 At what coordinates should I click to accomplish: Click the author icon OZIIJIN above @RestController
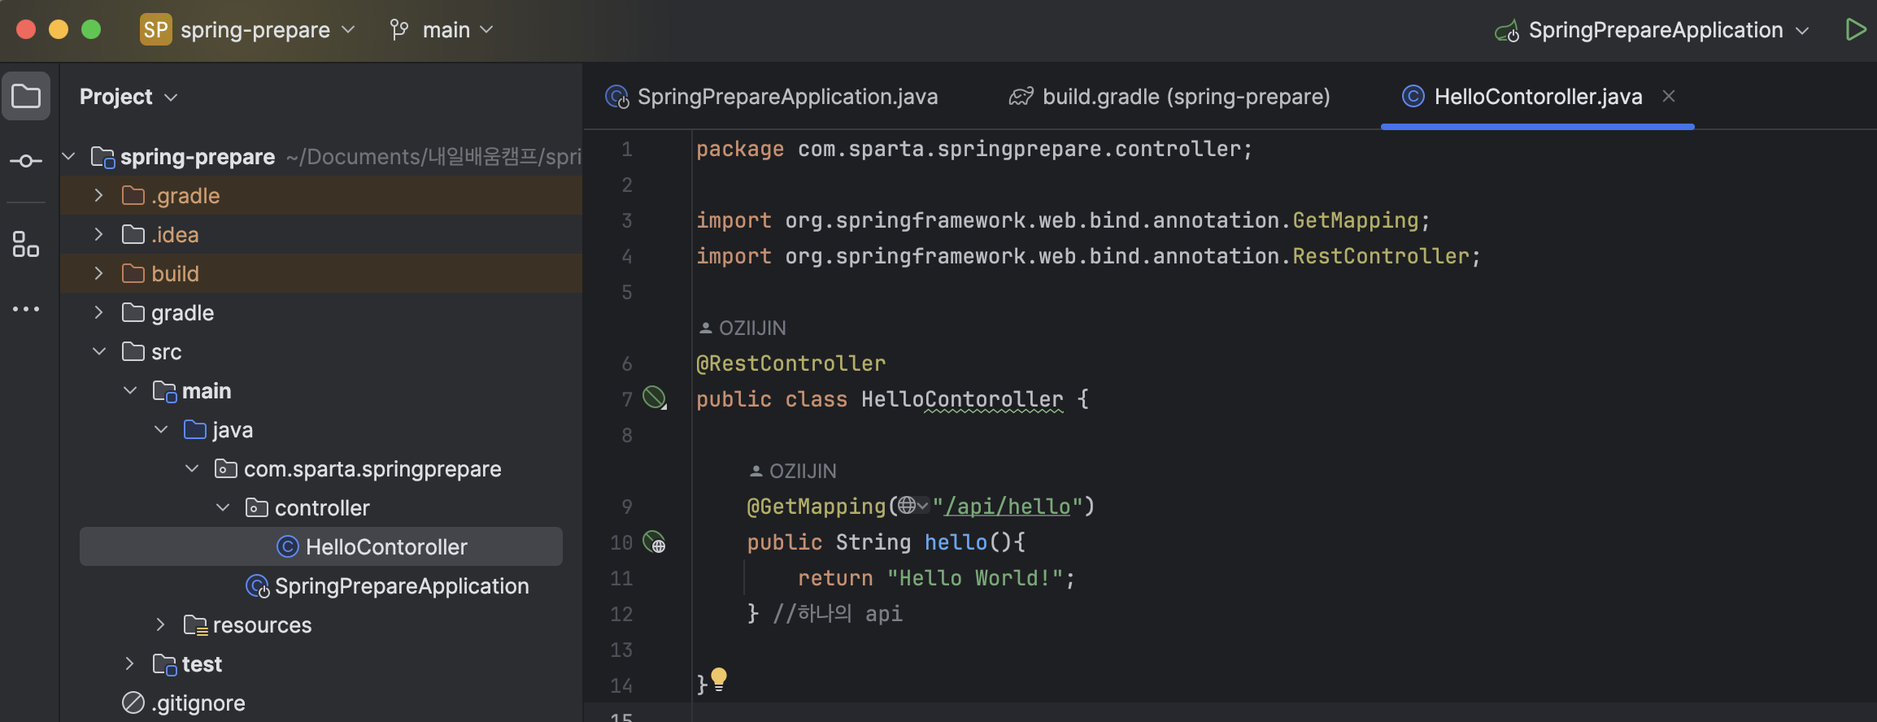(705, 328)
